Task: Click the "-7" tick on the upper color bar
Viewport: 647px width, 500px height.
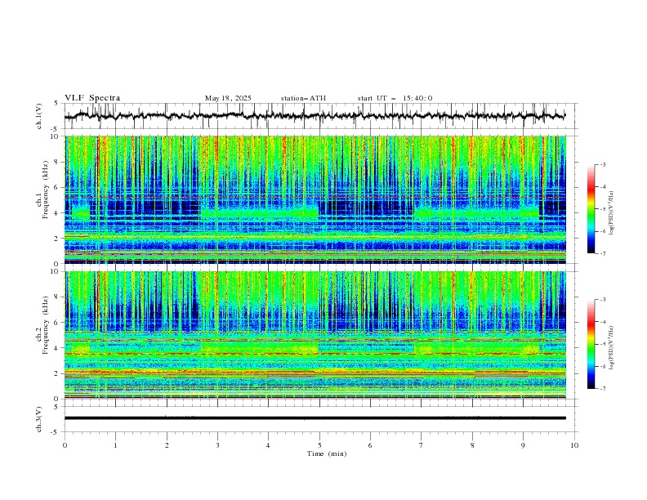Action: (603, 253)
